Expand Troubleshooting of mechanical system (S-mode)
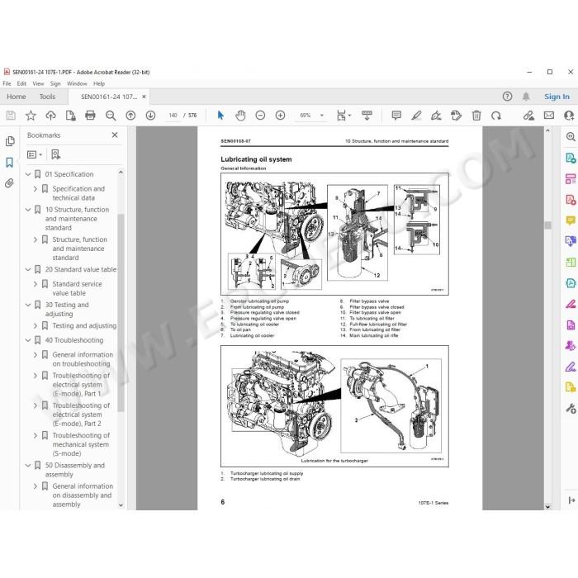 (x=36, y=436)
